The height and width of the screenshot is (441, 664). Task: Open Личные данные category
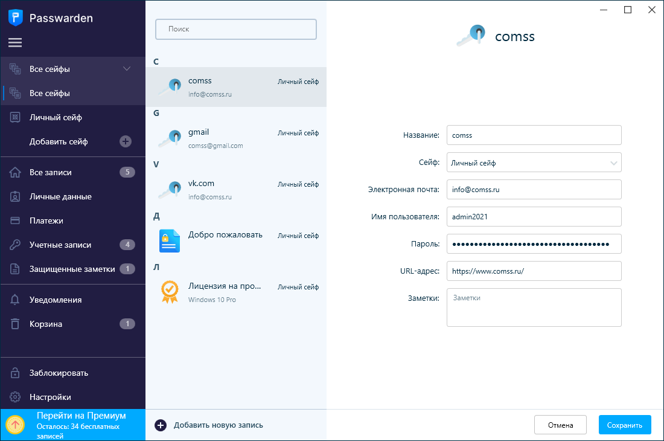click(x=73, y=196)
